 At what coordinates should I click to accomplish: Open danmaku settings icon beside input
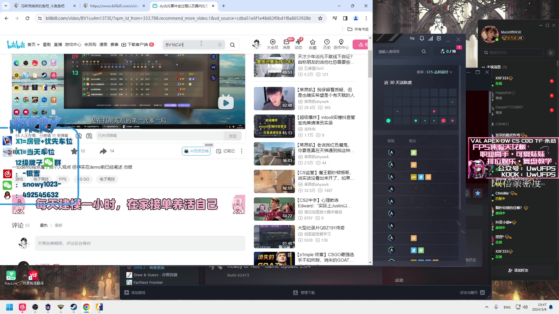(89, 136)
